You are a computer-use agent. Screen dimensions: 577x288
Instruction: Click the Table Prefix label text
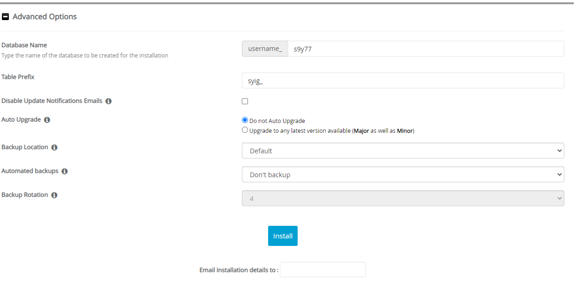[18, 77]
